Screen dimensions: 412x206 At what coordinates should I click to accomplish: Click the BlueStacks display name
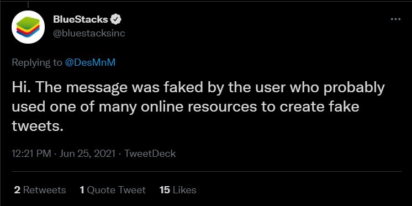tap(81, 19)
